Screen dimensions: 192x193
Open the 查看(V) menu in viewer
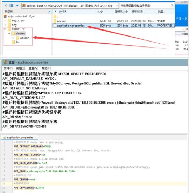pyautogui.click(x=33, y=68)
